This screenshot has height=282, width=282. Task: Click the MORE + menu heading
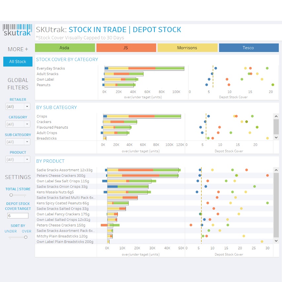pos(18,49)
